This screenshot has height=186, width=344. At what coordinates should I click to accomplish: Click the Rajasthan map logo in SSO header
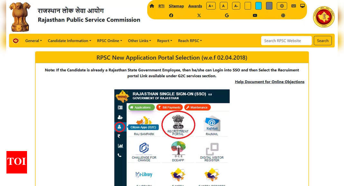[x=122, y=96]
